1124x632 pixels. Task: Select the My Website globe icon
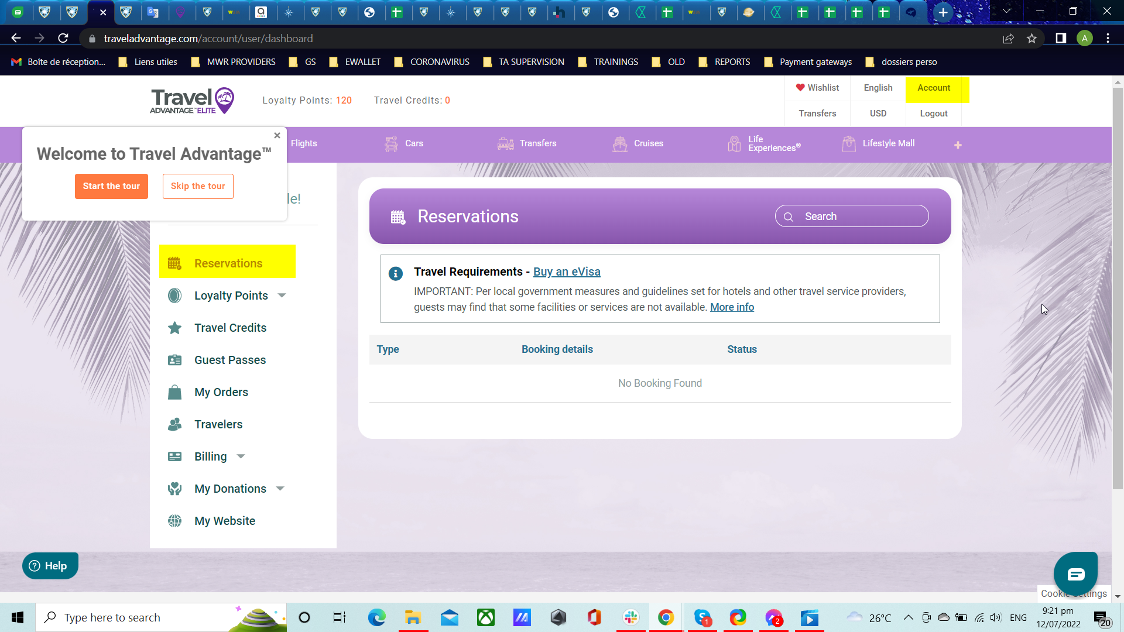click(x=174, y=521)
